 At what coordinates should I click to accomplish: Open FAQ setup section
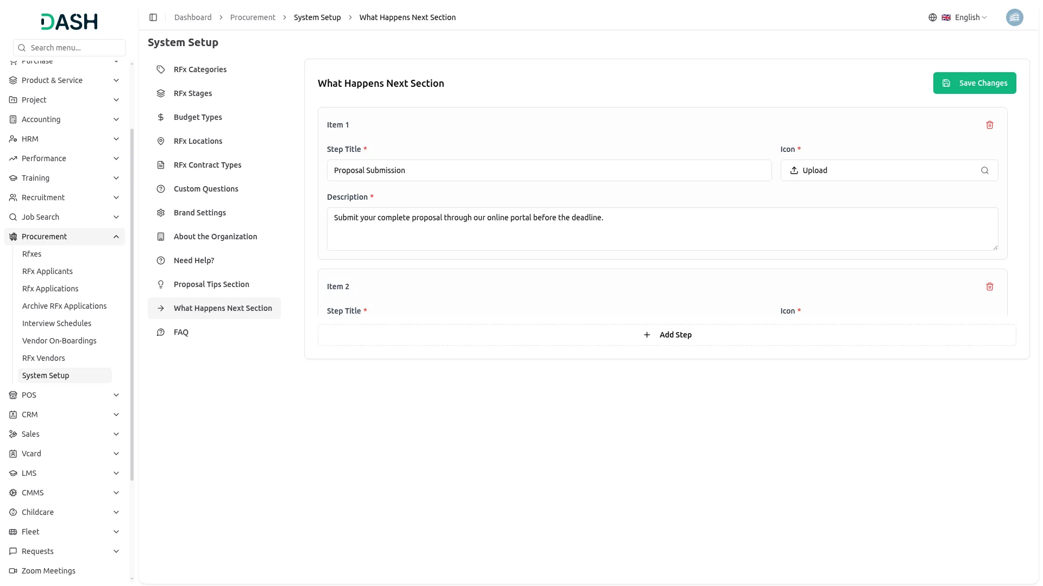[x=181, y=332]
